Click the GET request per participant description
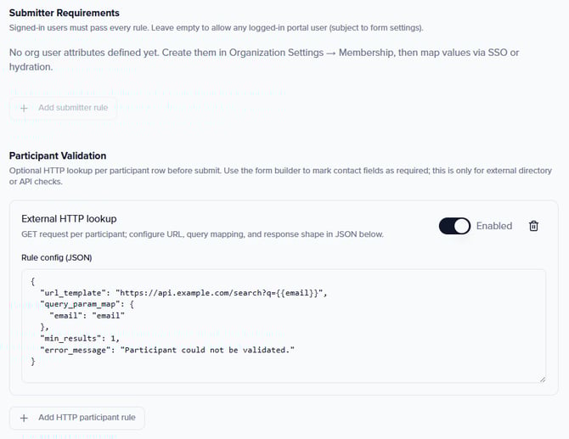Image resolution: width=569 pixels, height=439 pixels. click(203, 234)
